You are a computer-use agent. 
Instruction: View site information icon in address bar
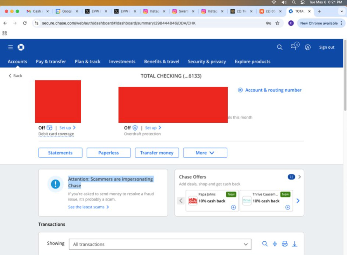point(37,23)
